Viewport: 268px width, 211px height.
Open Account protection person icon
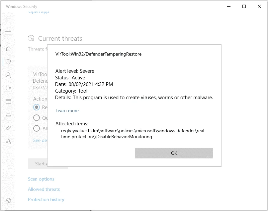(8, 75)
